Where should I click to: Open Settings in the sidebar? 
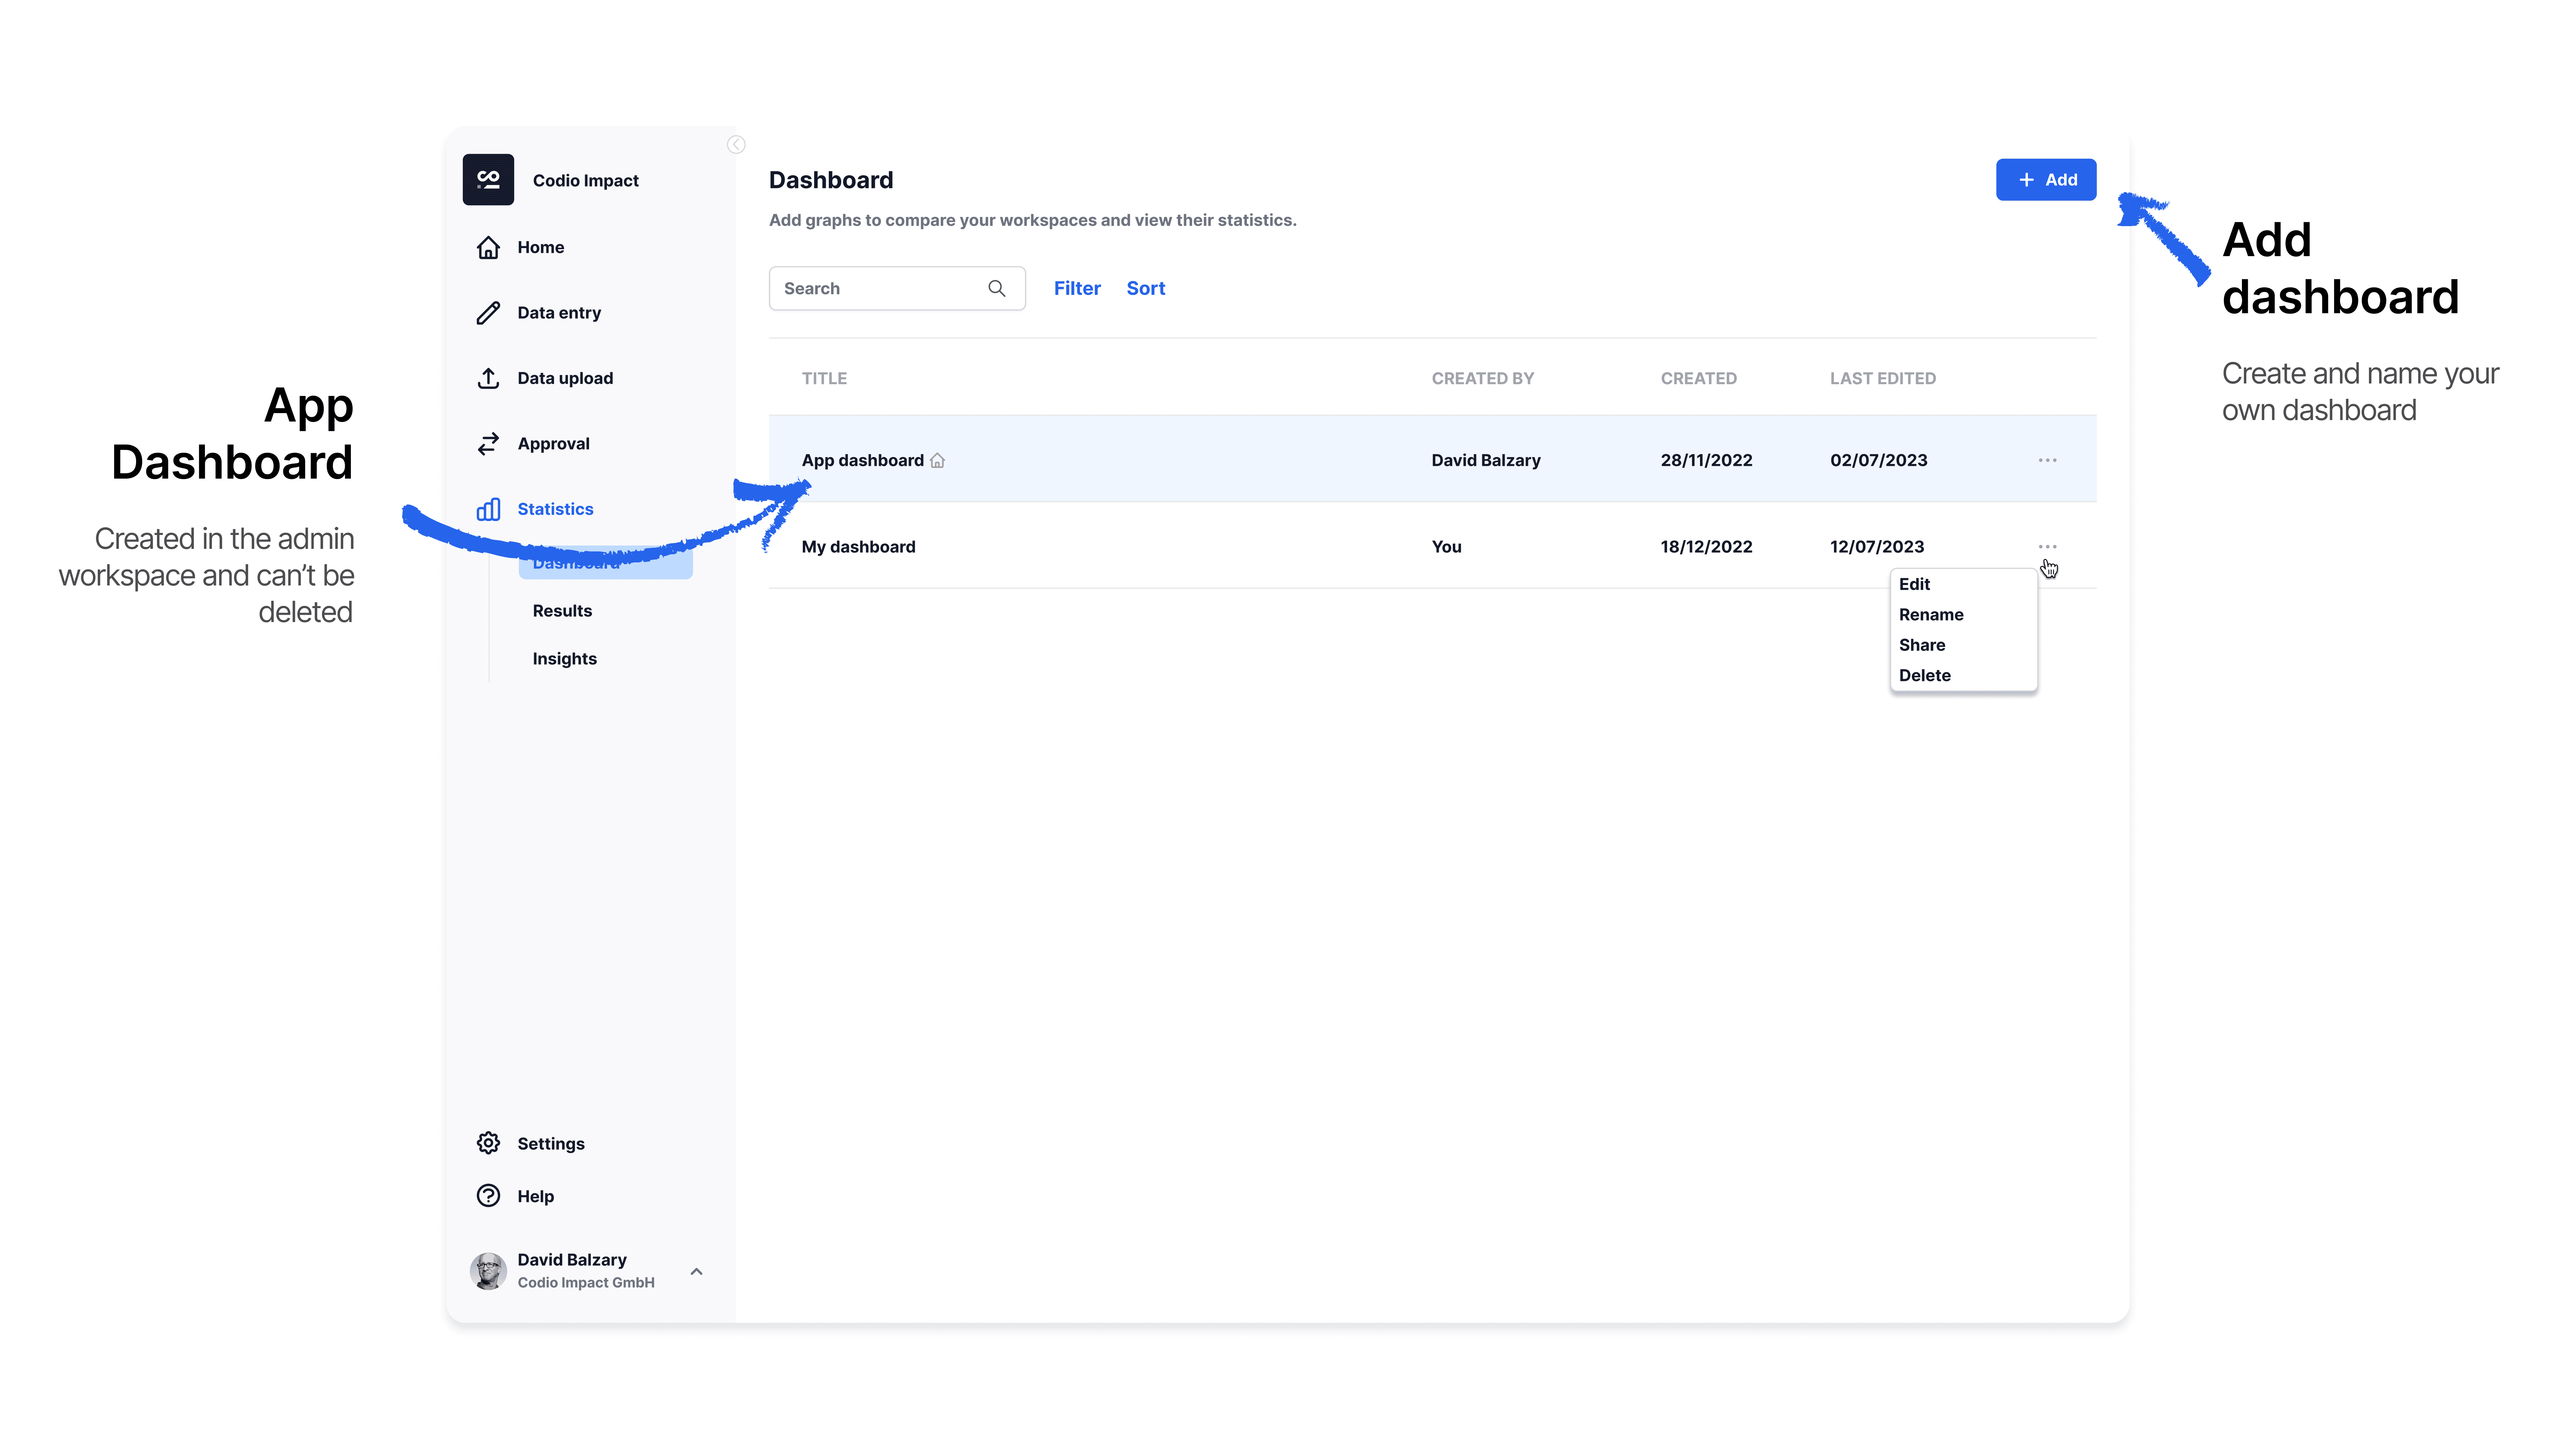(x=551, y=1143)
